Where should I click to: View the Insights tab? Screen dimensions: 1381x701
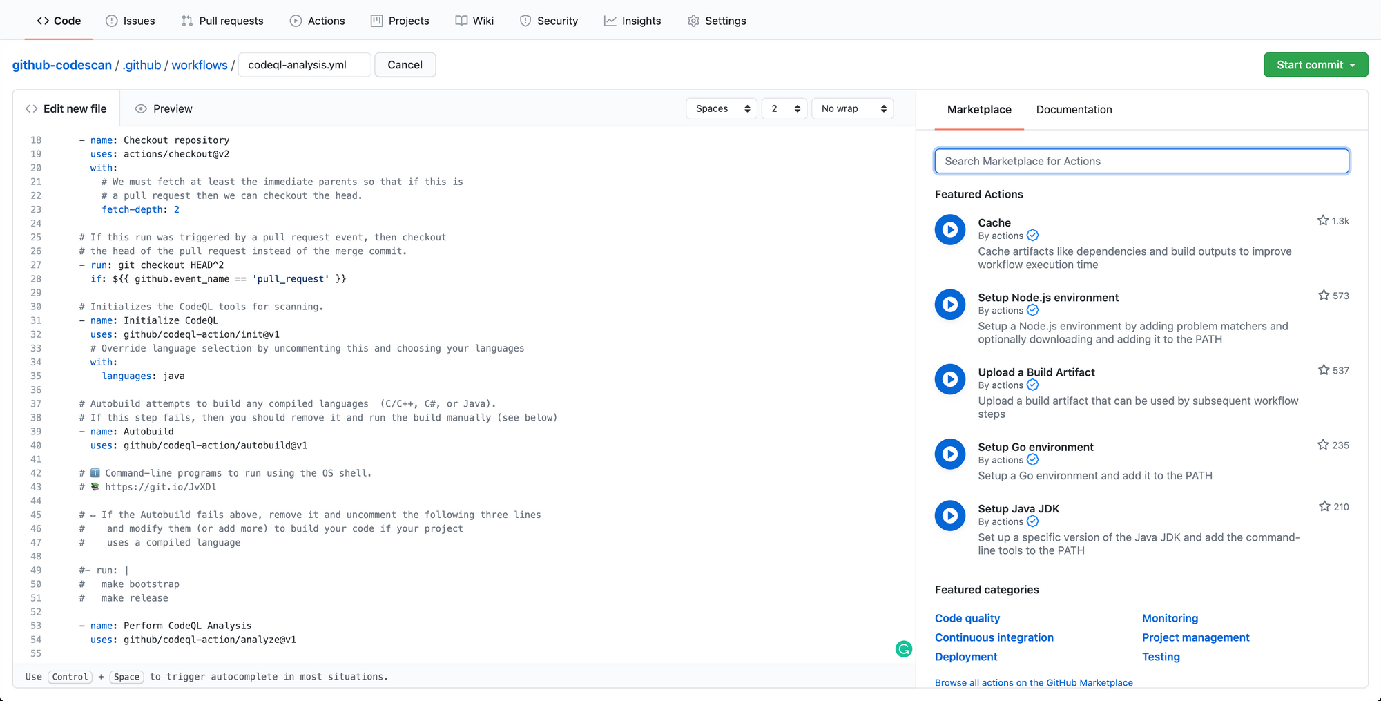[x=632, y=21]
